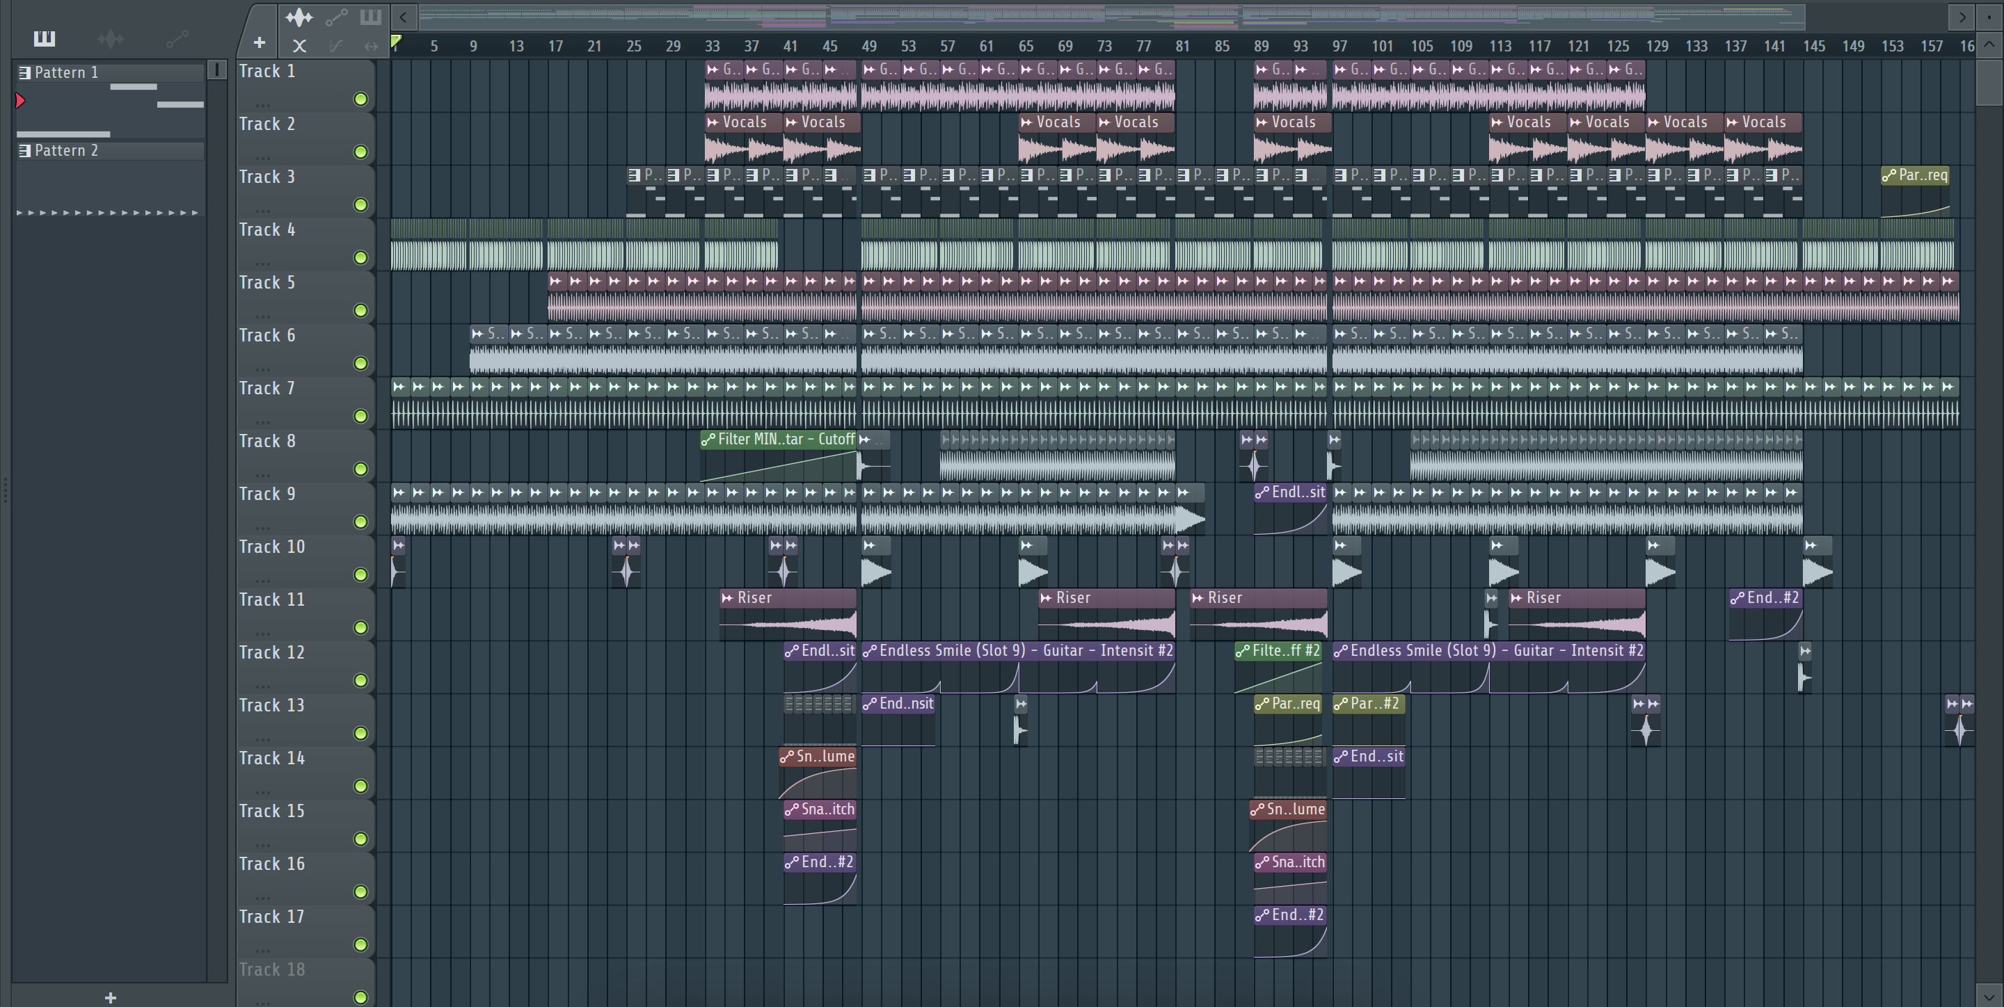Click the scroll-down arrow at the bottom right
The width and height of the screenshot is (2004, 1007).
1989,995
